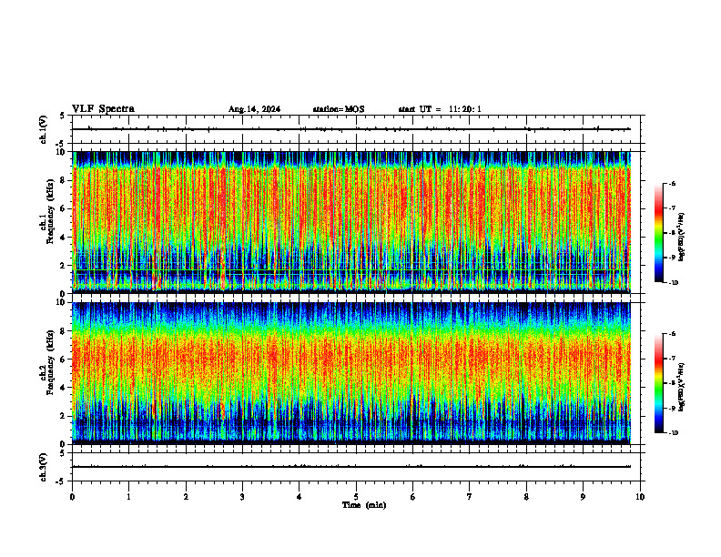Screen dimensions: 721x557
Task: Click the ch.2 spectrogram panel
Action: (x=351, y=373)
